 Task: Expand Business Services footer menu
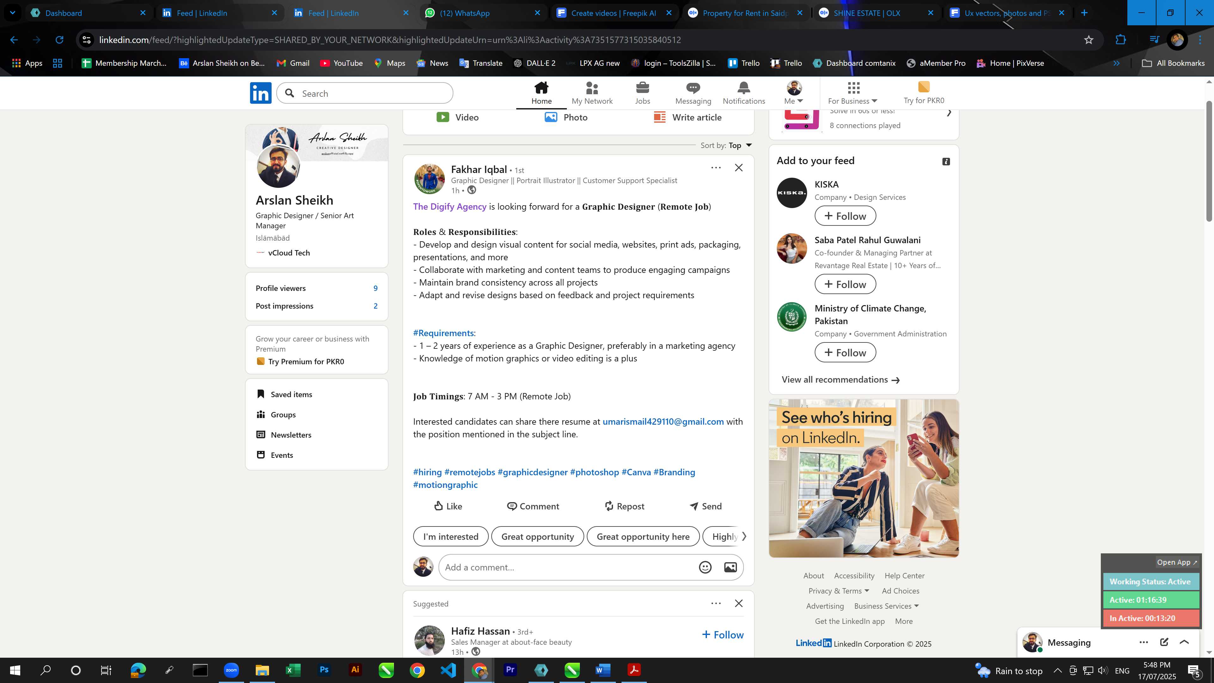[x=886, y=606]
